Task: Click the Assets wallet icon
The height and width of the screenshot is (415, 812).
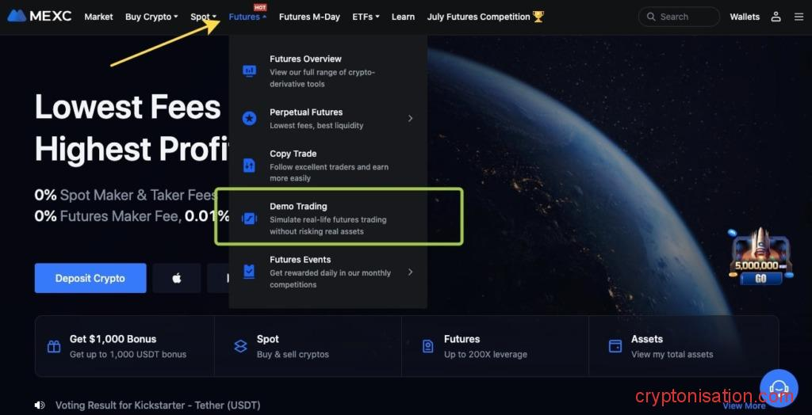Action: click(x=615, y=346)
